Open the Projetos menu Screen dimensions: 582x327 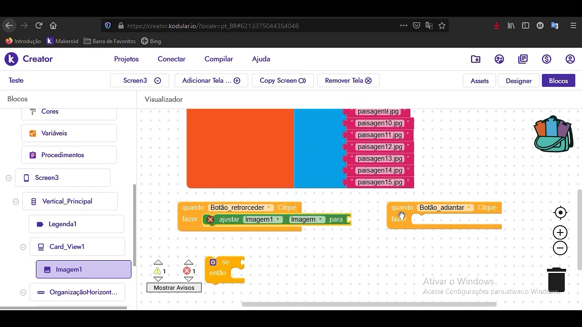(x=126, y=59)
